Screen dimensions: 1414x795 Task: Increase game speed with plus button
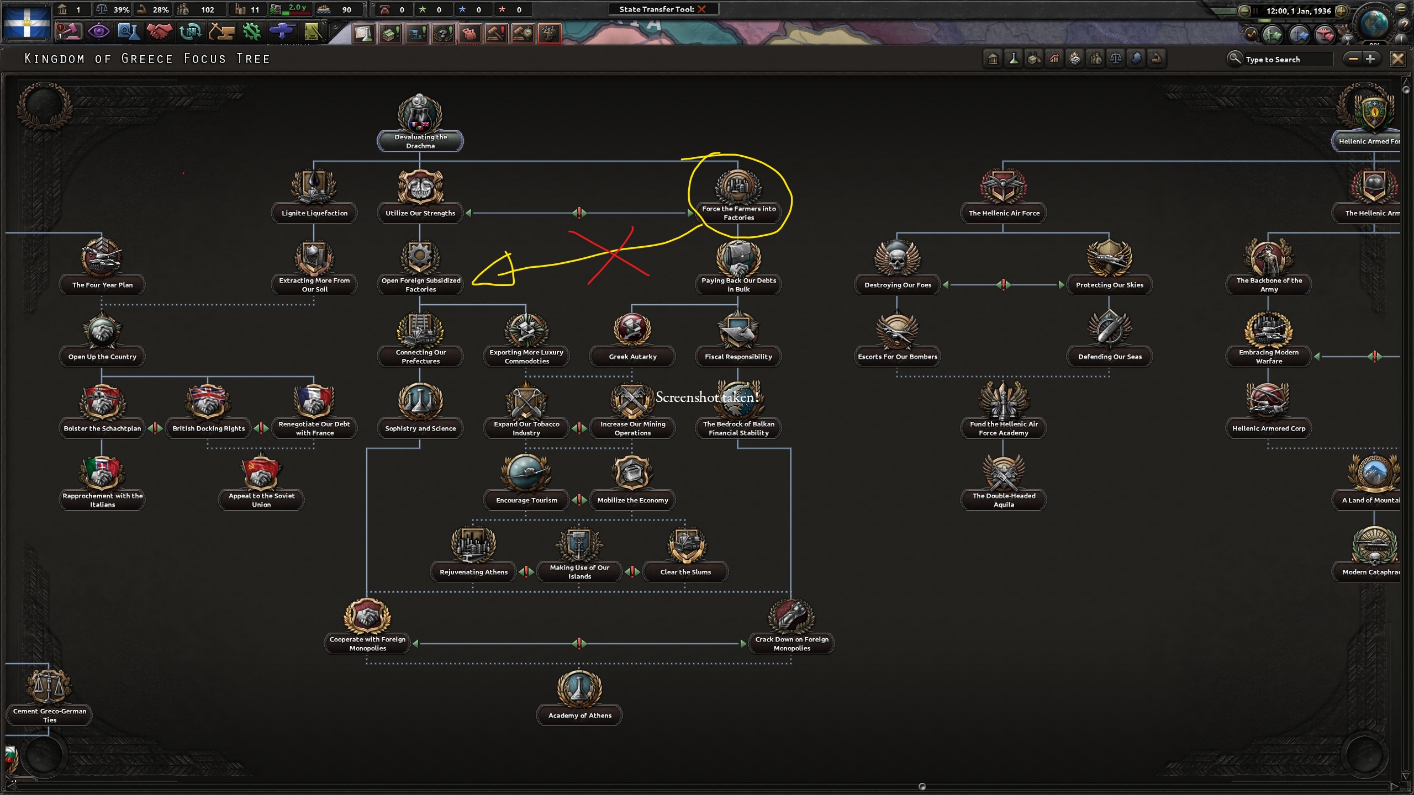(x=1341, y=10)
